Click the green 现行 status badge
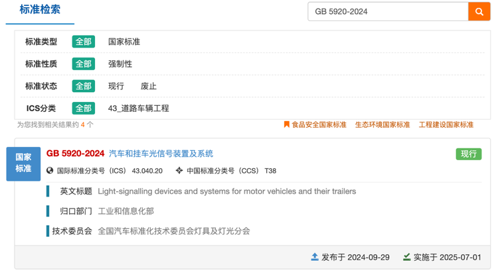This screenshot has height=274, width=498. (x=469, y=154)
